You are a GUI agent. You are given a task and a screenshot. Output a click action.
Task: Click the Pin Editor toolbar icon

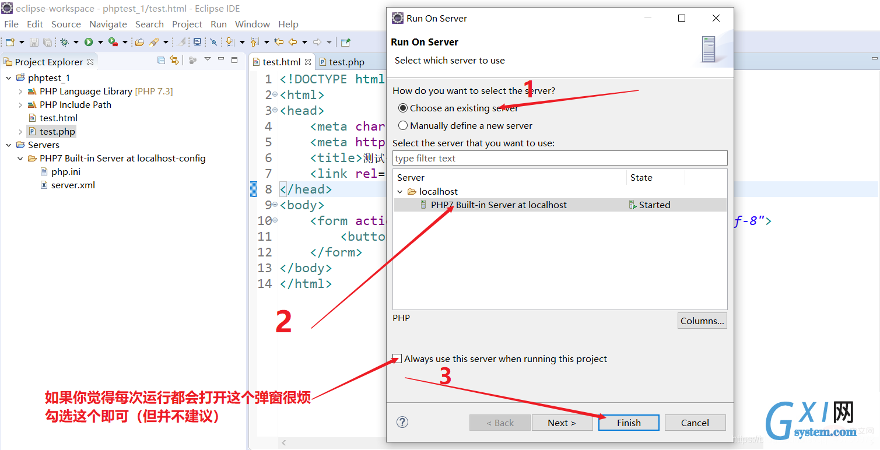pos(345,42)
